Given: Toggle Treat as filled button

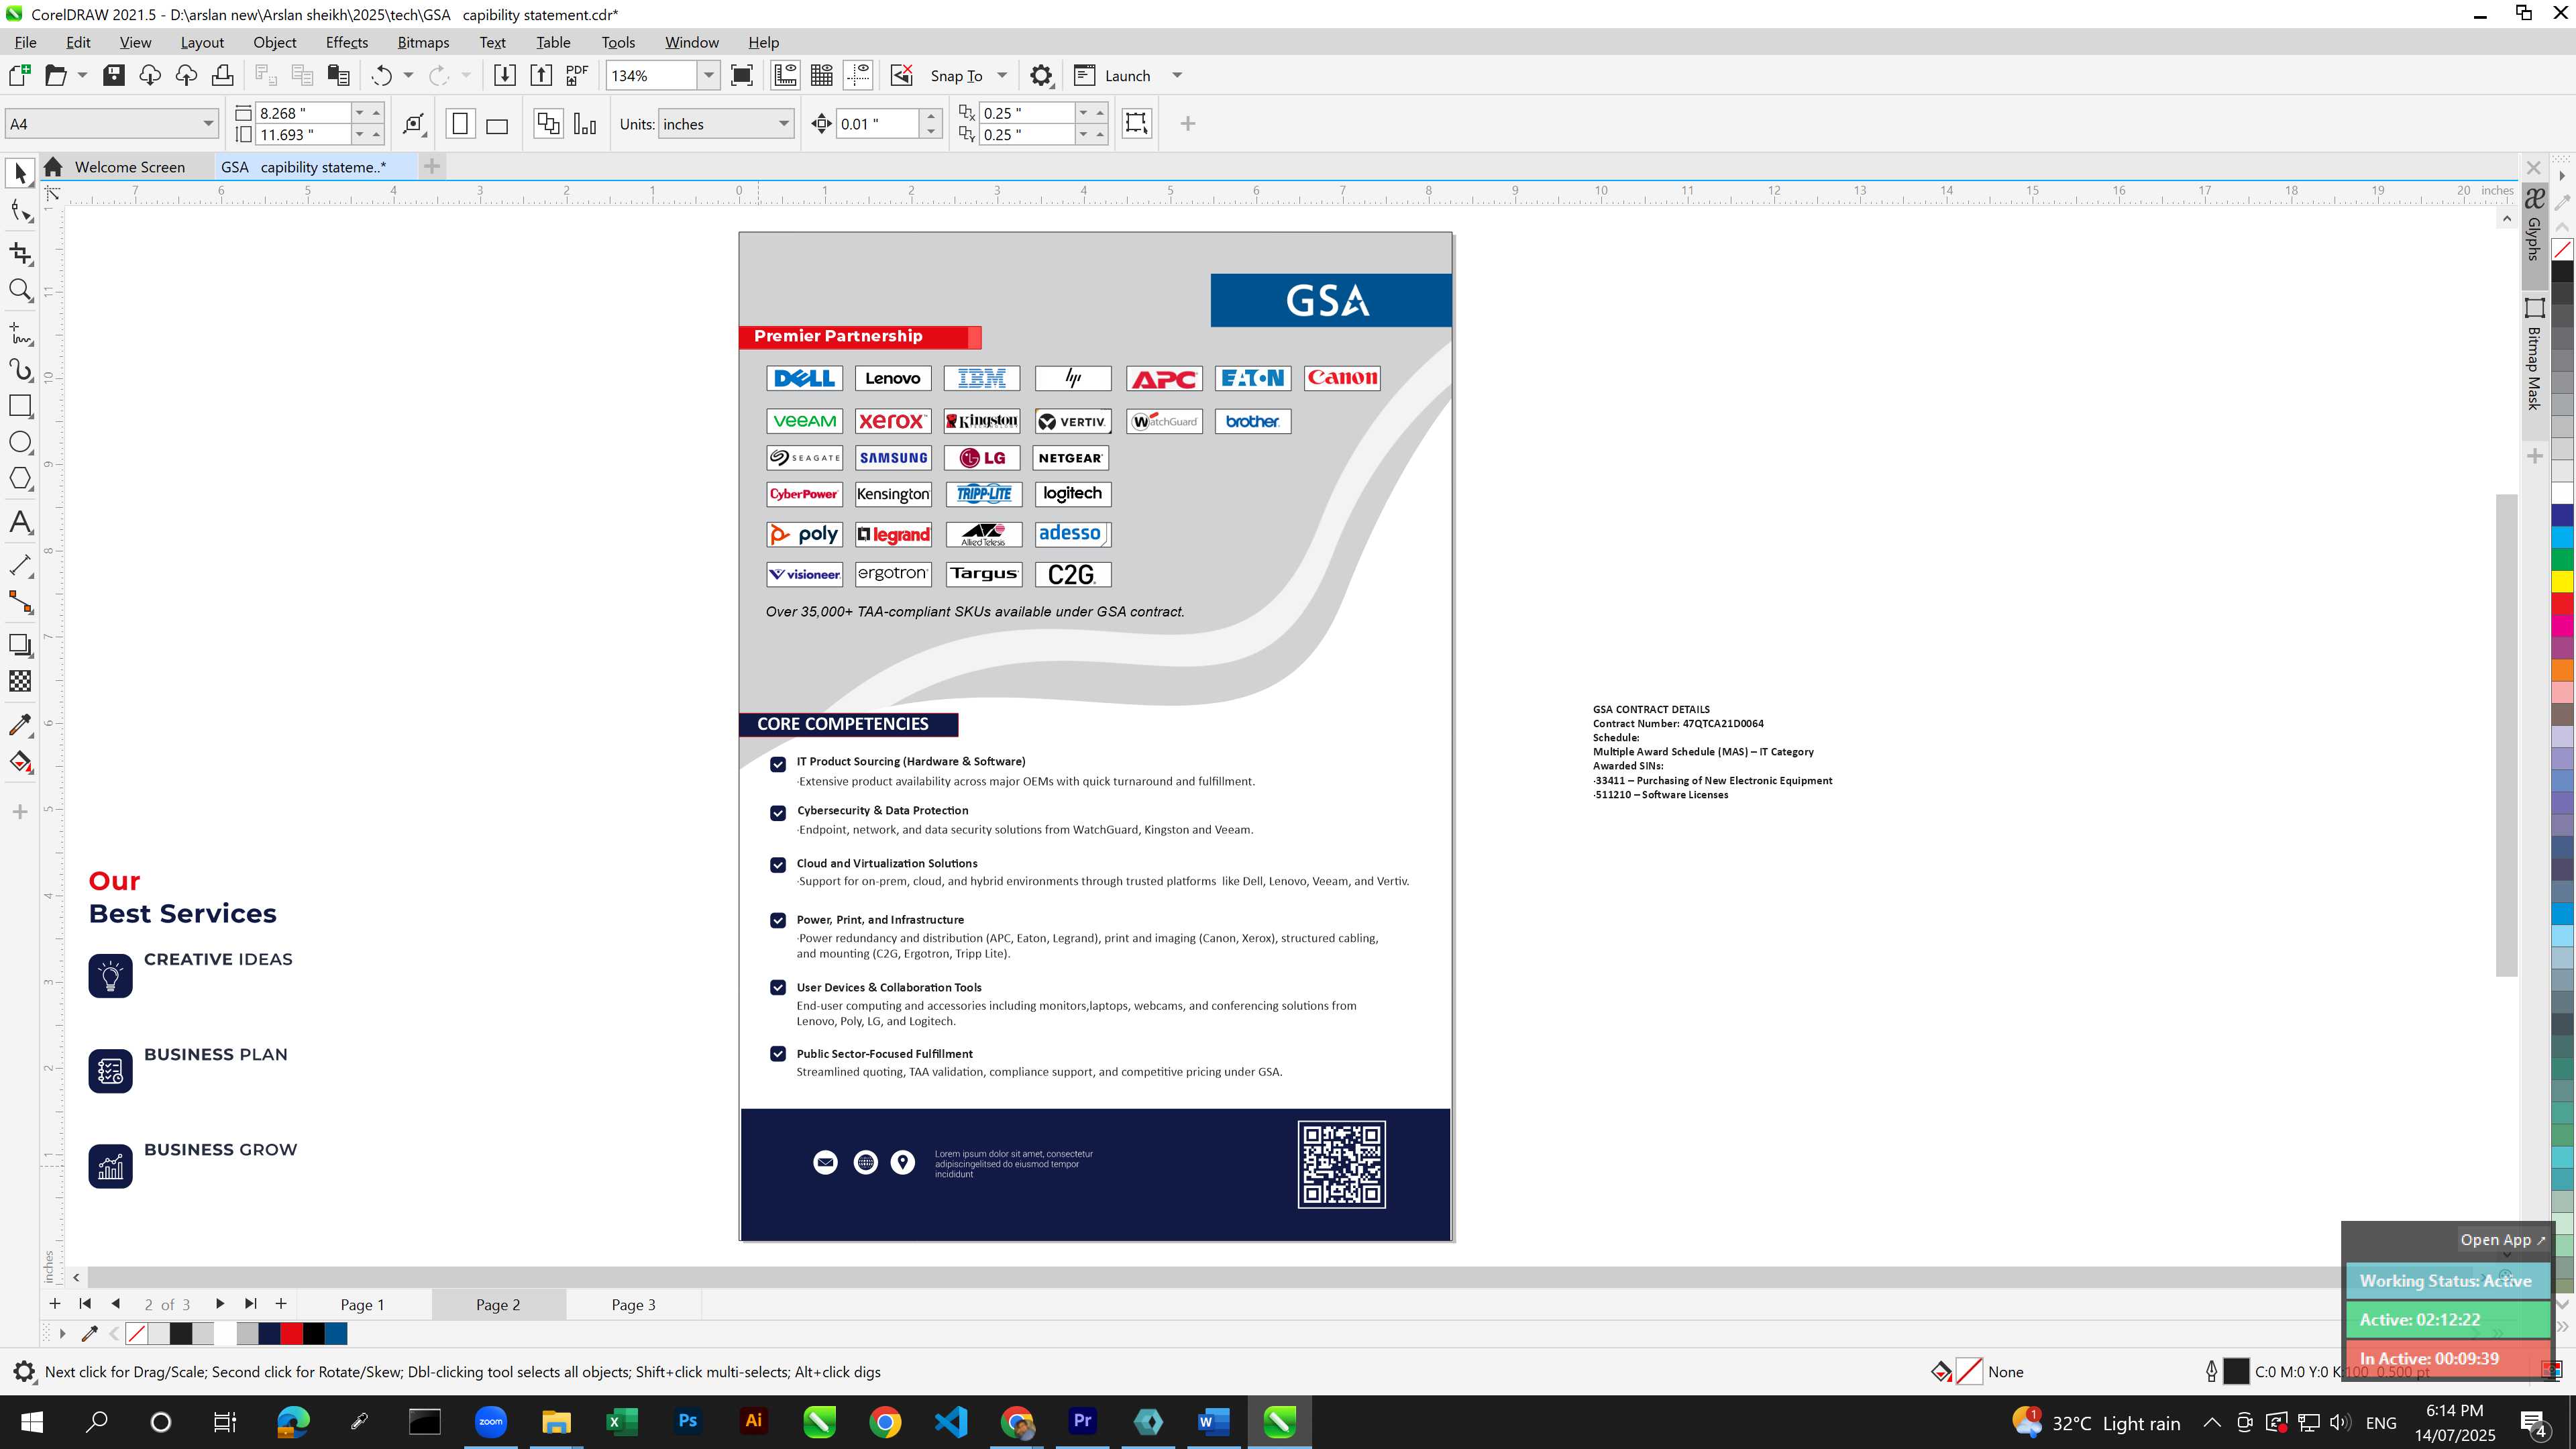Looking at the screenshot, I should [x=1136, y=123].
